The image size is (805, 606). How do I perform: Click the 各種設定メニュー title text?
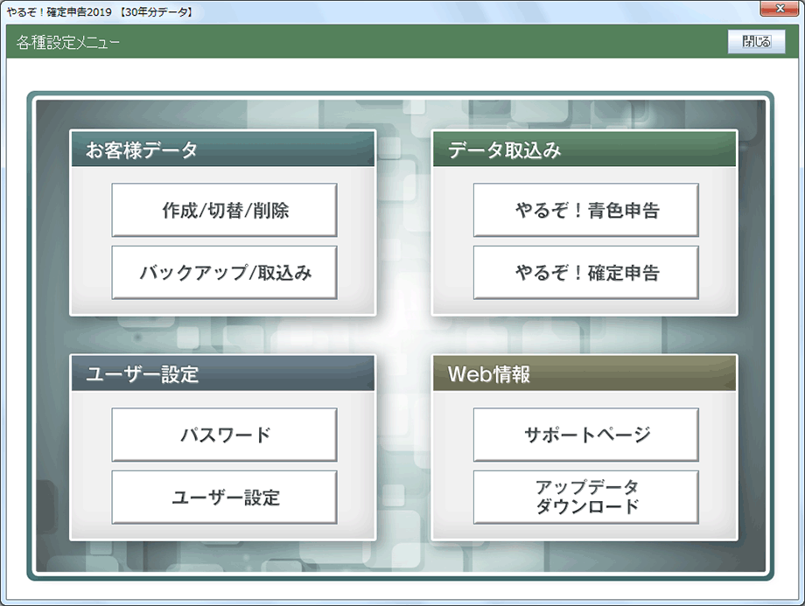point(67,42)
